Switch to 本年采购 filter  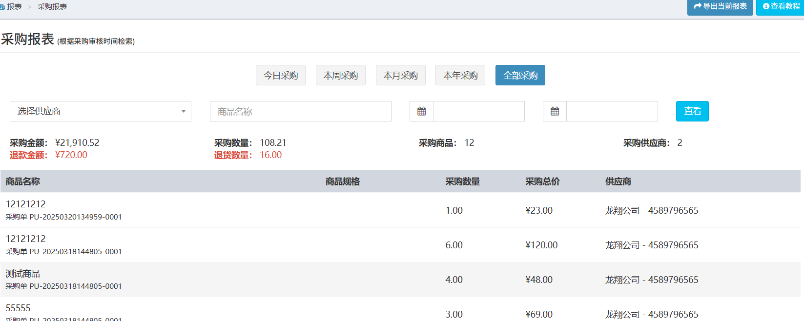tap(460, 75)
